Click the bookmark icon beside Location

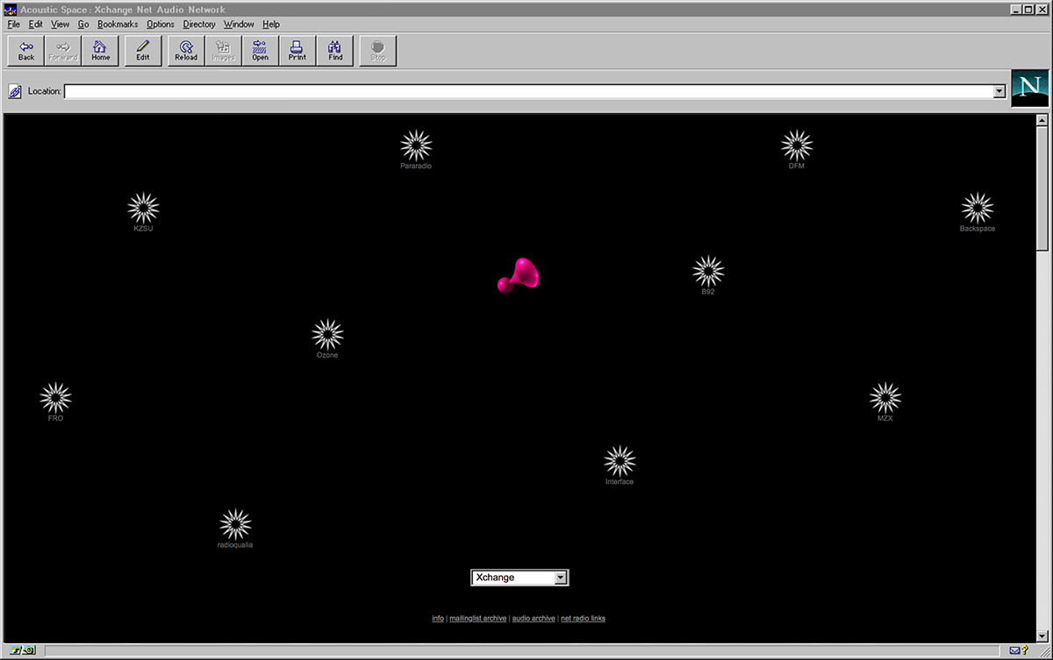pos(15,91)
